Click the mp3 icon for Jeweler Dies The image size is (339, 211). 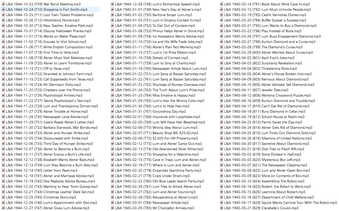[221, 90]
